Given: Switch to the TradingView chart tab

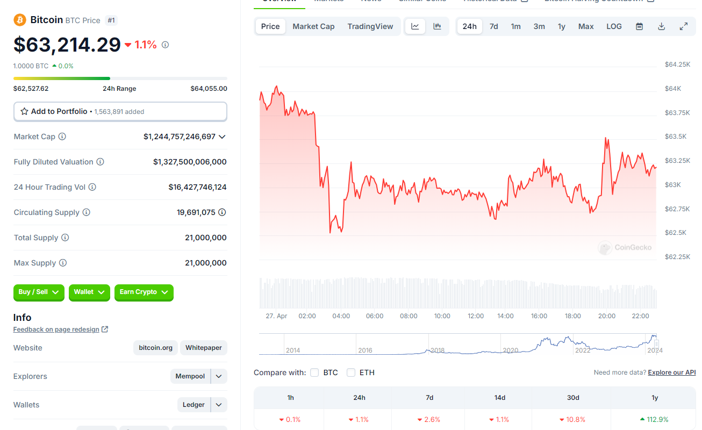Looking at the screenshot, I should tap(370, 26).
